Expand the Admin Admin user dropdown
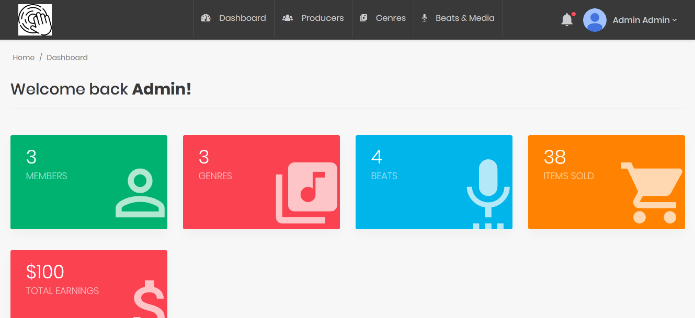695x318 pixels. tap(644, 20)
